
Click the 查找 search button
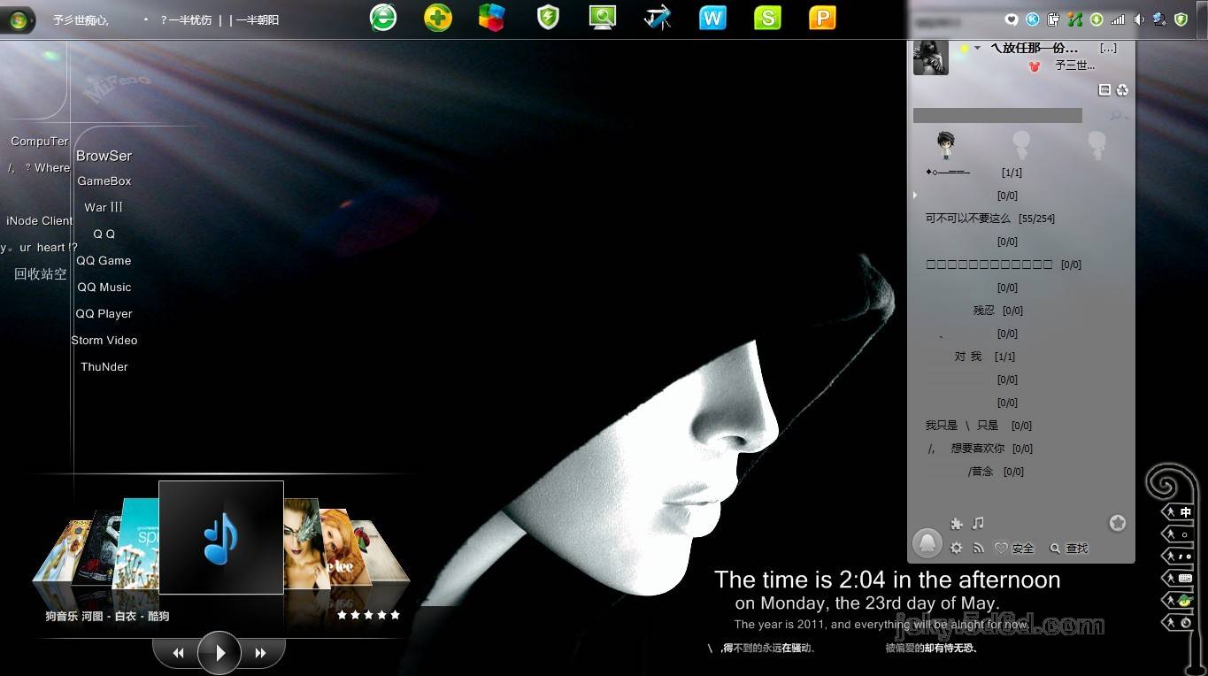point(1068,549)
